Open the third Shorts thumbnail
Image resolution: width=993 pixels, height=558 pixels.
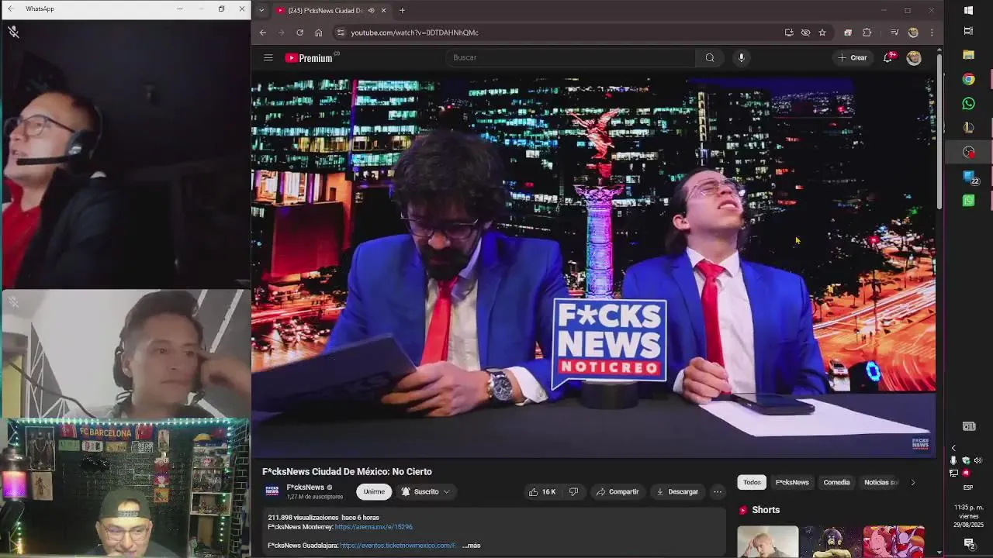(x=894, y=542)
